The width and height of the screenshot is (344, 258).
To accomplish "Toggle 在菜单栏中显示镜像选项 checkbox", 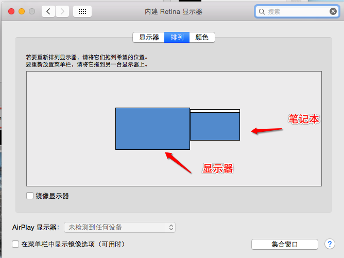I will 15,244.
